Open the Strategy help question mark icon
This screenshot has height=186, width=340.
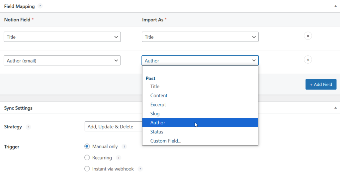[28, 127]
